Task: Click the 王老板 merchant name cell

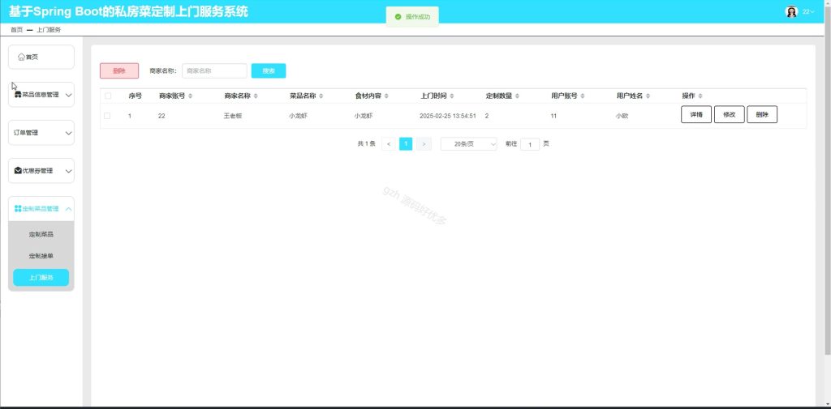Action: click(x=233, y=115)
